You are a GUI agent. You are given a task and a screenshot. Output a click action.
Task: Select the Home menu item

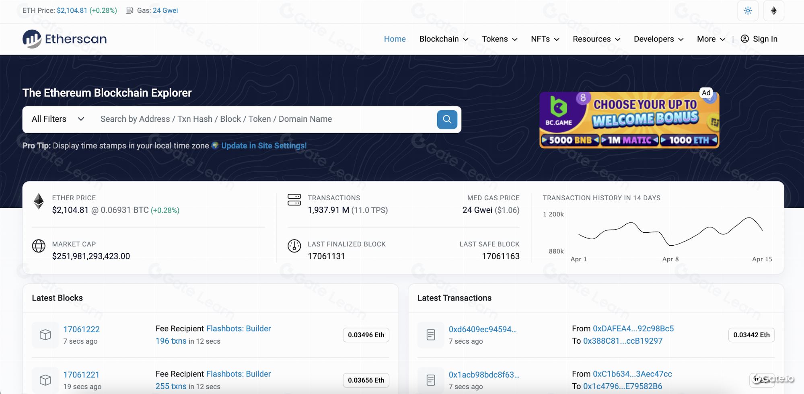pos(395,39)
